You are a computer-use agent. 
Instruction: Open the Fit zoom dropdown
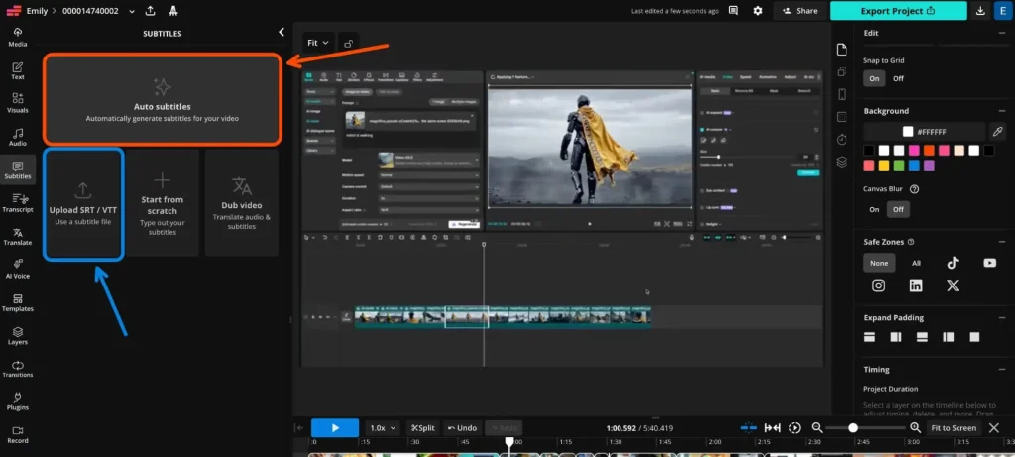coord(318,43)
